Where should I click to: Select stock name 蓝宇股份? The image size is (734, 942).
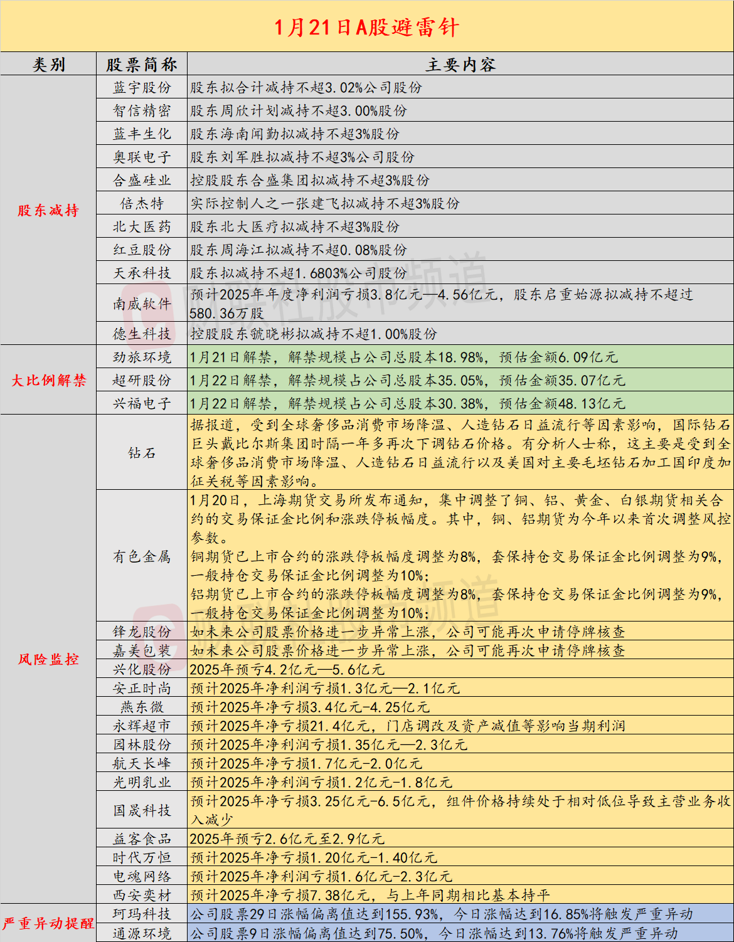coord(142,88)
